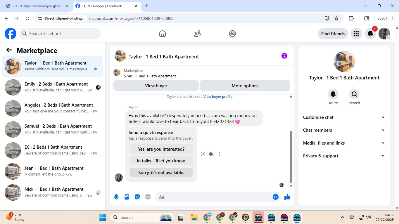
Task: Open Samuel 2 Beds 1 Bath conversation
Action: pos(53,129)
